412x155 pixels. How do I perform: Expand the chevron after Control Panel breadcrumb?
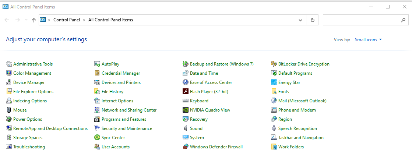[x=84, y=20]
